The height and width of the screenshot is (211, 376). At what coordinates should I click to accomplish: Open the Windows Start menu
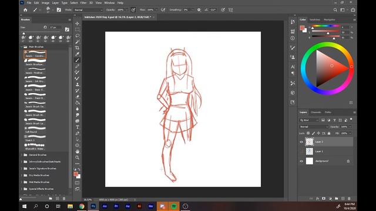click(x=24, y=206)
